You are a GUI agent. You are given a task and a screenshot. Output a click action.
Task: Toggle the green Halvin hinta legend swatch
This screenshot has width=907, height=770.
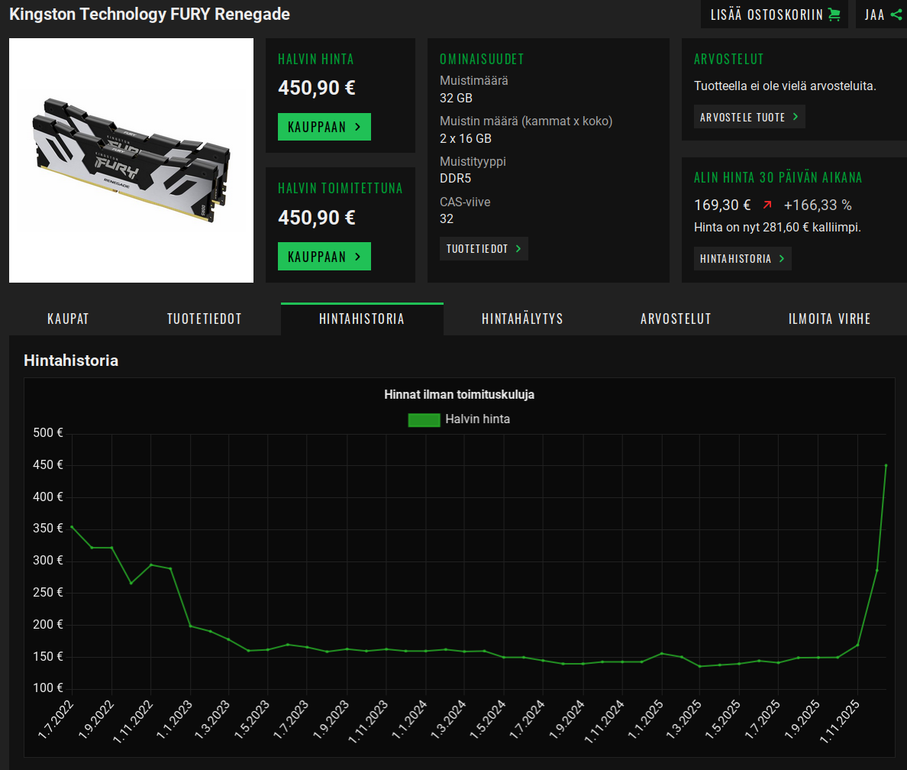tap(424, 419)
